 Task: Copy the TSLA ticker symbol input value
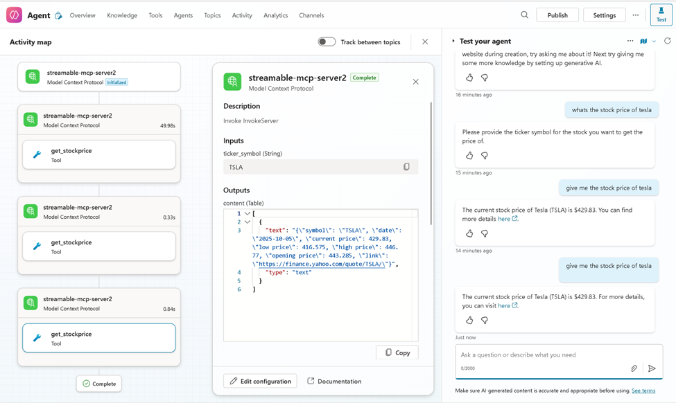point(406,167)
